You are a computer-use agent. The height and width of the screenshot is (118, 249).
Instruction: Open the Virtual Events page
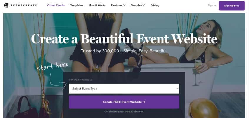(56, 5)
